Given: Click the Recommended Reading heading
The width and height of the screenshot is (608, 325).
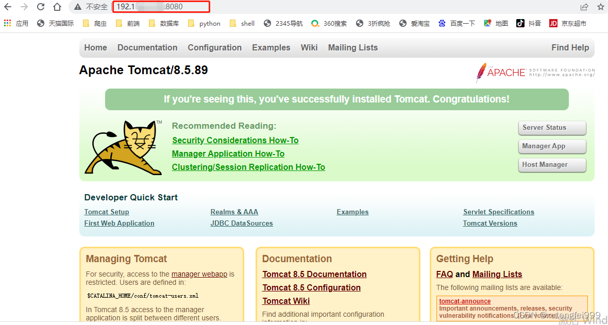Looking at the screenshot, I should (x=224, y=126).
